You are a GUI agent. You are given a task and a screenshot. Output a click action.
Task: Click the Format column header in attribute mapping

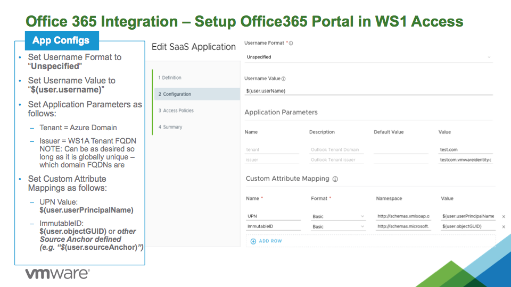pyautogui.click(x=319, y=198)
